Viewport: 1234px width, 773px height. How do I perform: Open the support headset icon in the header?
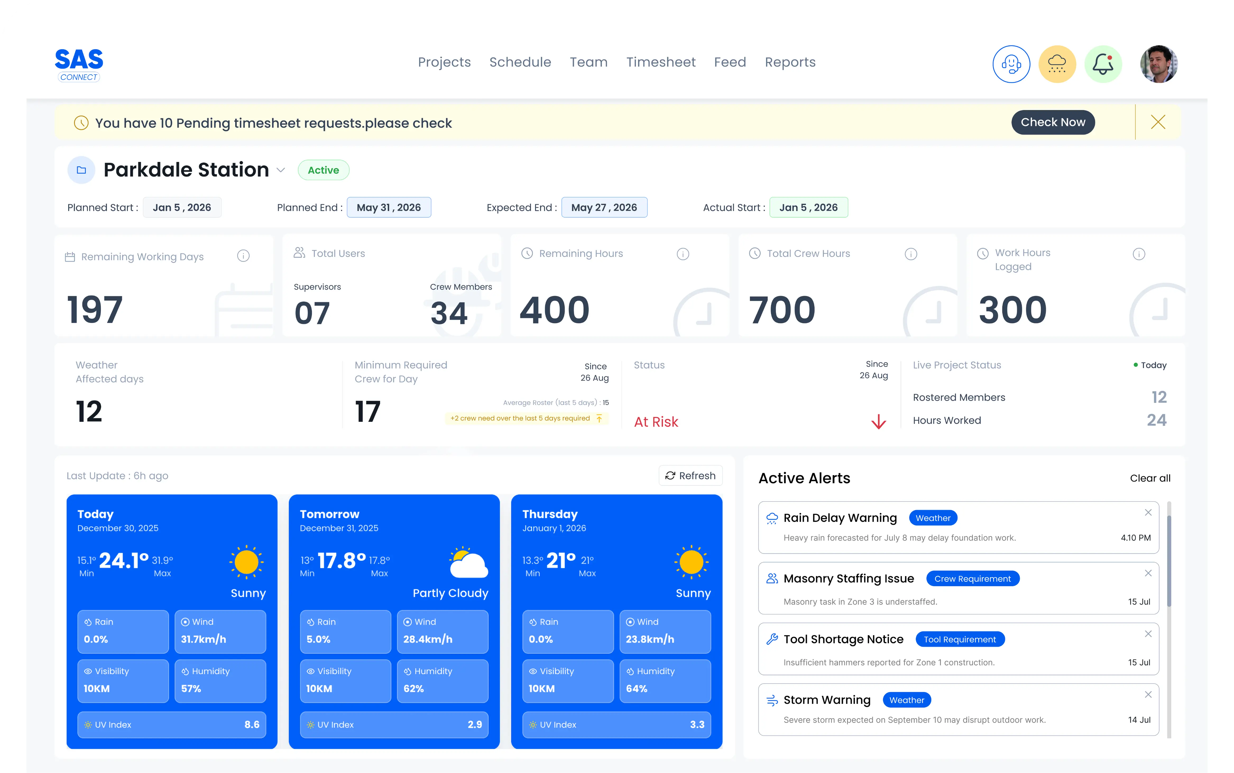click(x=1012, y=63)
